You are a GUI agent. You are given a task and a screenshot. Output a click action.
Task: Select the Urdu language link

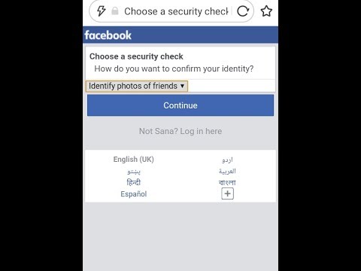pos(227,160)
